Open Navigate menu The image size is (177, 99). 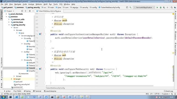pos(18,4)
